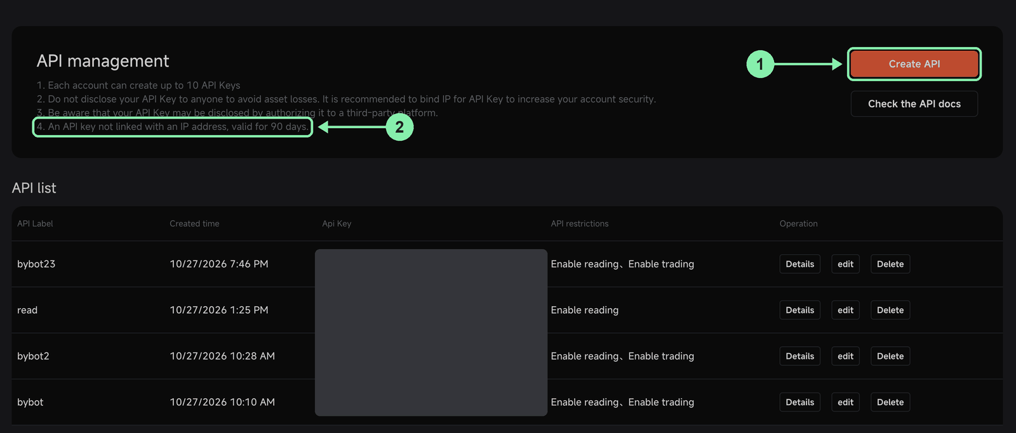Delete the bybot2 API key
This screenshot has height=433, width=1016.
(890, 356)
